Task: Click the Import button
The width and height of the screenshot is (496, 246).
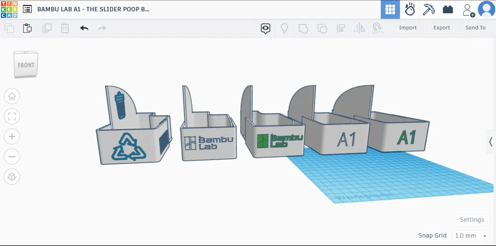Action: pyautogui.click(x=408, y=28)
